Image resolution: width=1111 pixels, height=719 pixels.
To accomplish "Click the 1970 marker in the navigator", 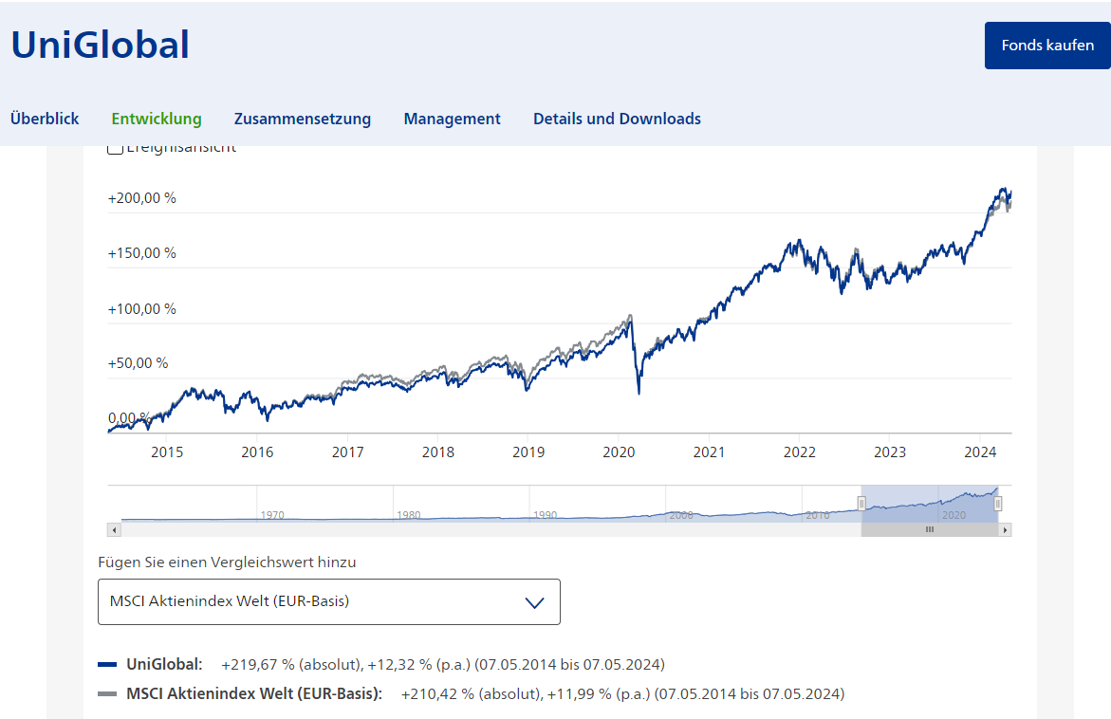I will coord(272,515).
